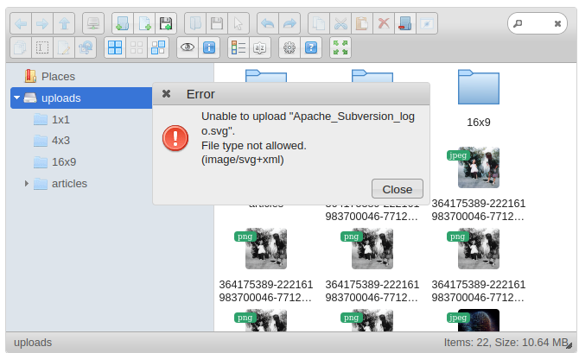Undo the last action
Image resolution: width=579 pixels, height=353 pixels.
(x=268, y=23)
